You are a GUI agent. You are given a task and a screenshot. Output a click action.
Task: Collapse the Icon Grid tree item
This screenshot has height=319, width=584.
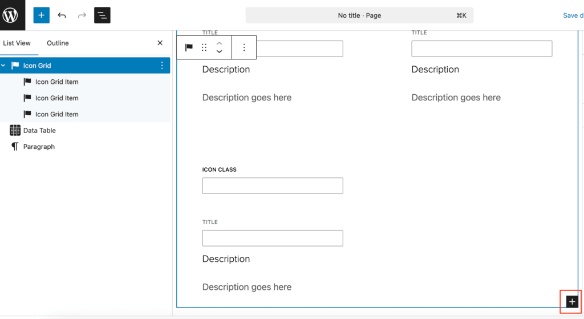click(3, 66)
